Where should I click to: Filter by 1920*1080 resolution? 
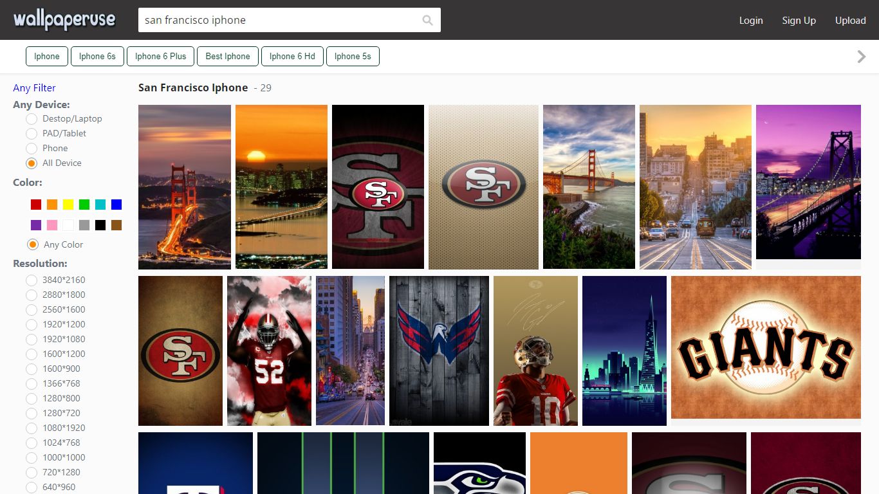pyautogui.click(x=32, y=339)
